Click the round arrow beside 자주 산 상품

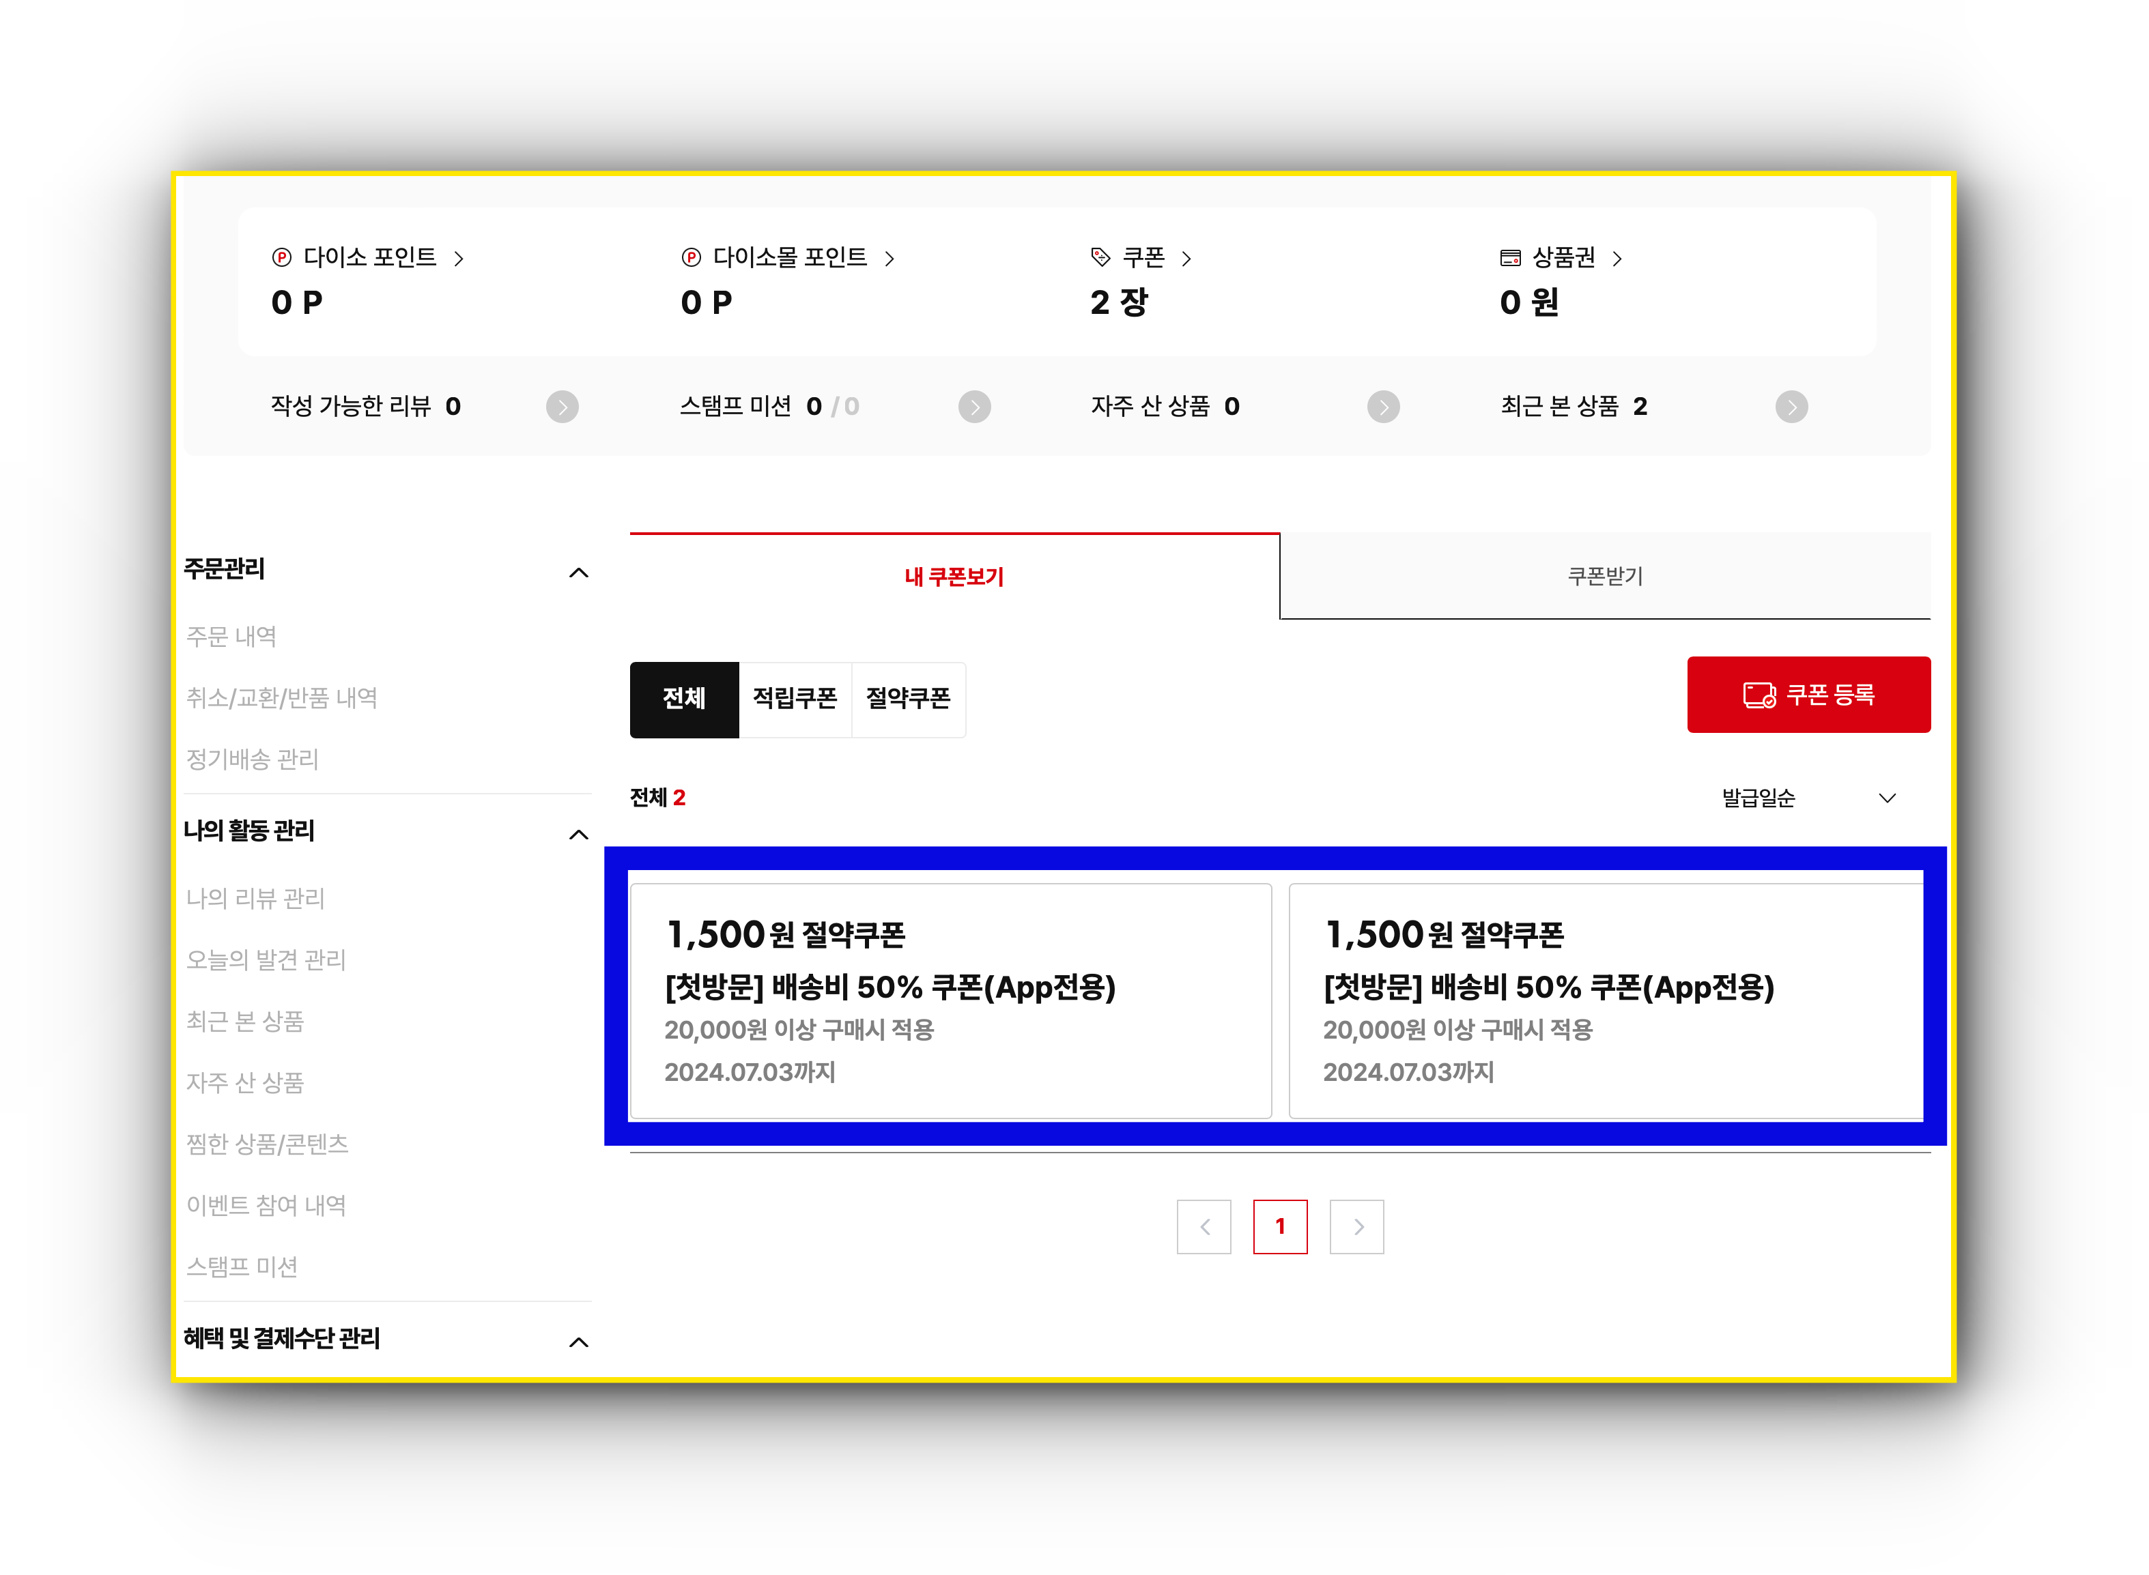(1383, 407)
